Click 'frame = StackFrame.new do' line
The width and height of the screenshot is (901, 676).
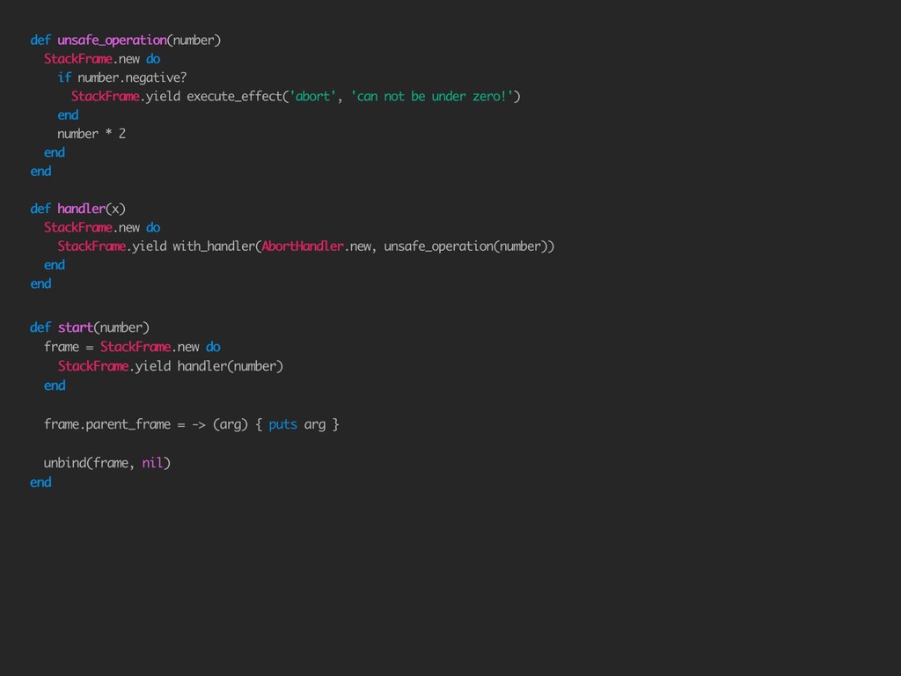pyautogui.click(x=132, y=347)
